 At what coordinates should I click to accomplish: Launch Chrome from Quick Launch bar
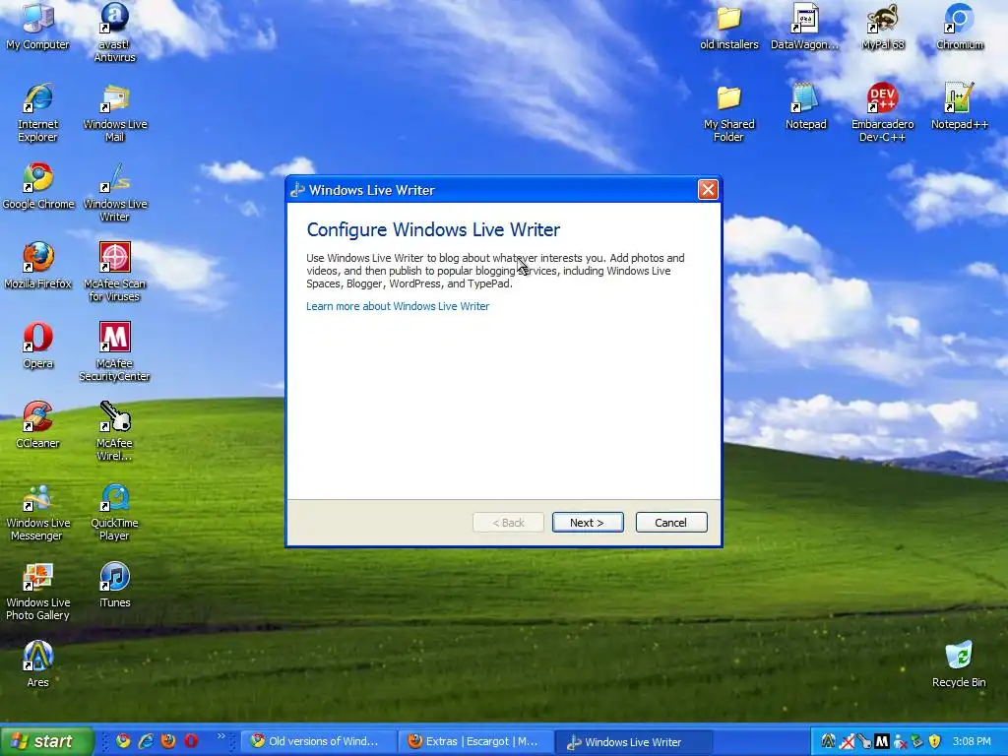[123, 741]
